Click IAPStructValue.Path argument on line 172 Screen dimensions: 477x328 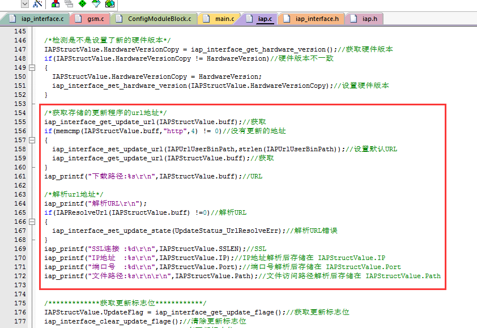coord(212,276)
